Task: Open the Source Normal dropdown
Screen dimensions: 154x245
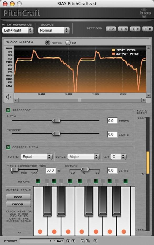Action: (54, 30)
